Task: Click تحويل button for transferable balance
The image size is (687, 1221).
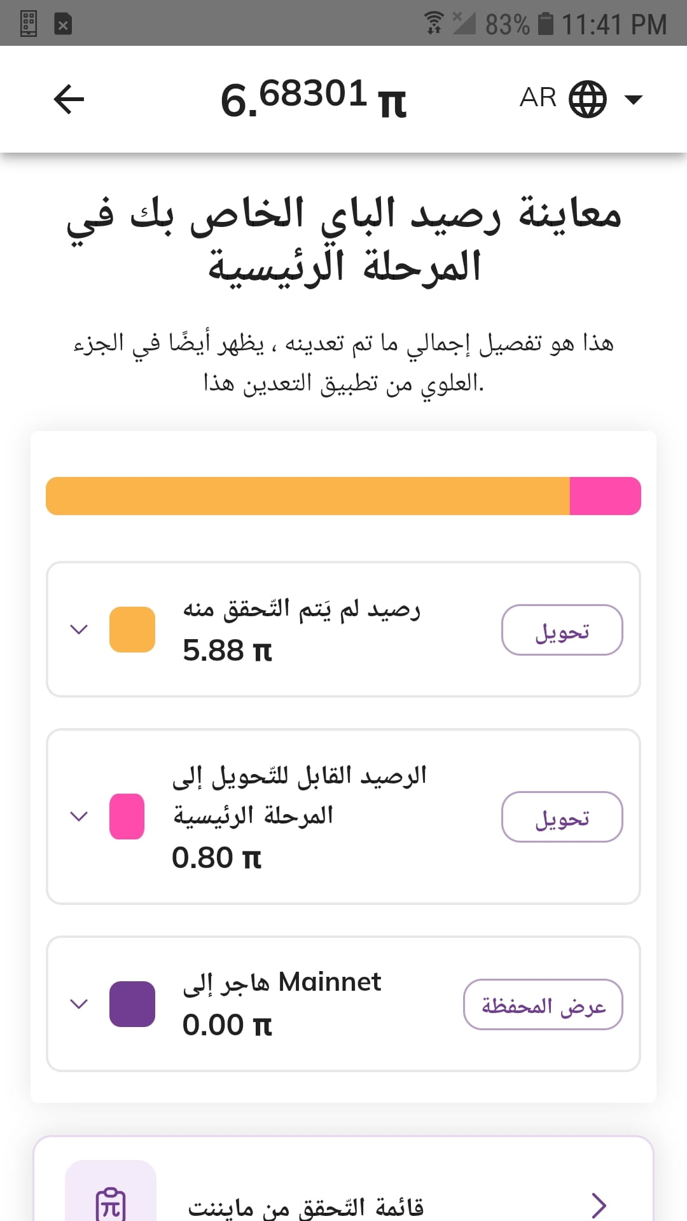Action: (562, 817)
